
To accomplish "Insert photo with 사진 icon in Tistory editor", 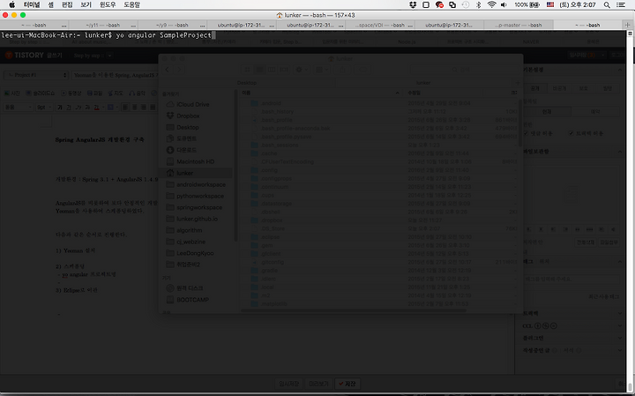I will pos(11,93).
